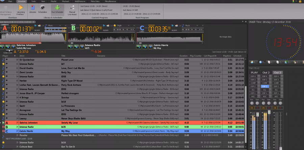The image size is (304, 150).
Task: Select the PLAY mixer output button
Action: (255, 73)
